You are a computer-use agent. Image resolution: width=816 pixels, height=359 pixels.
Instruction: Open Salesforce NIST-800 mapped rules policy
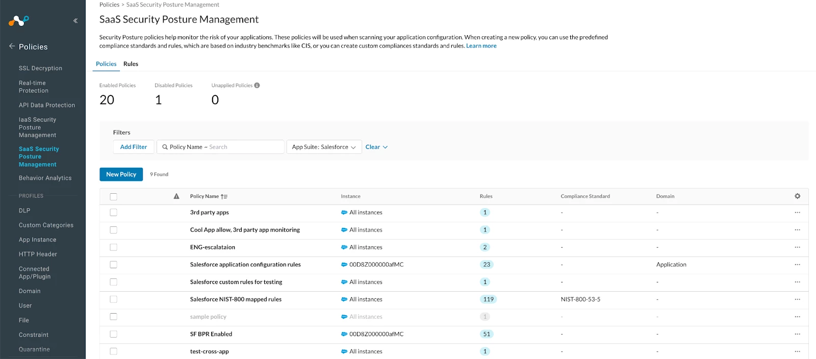pos(236,299)
